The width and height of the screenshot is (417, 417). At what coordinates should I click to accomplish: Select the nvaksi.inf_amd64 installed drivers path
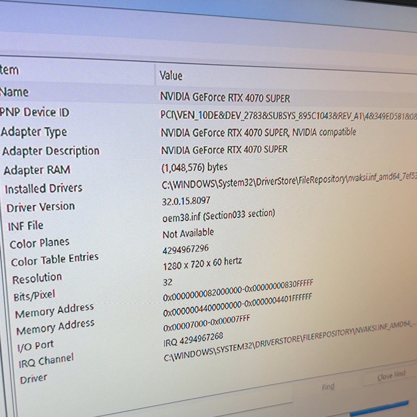(289, 181)
